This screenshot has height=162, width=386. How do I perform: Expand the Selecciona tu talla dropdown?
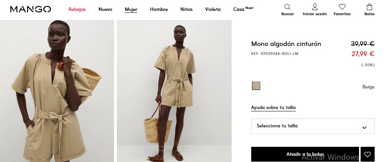pyautogui.click(x=313, y=126)
